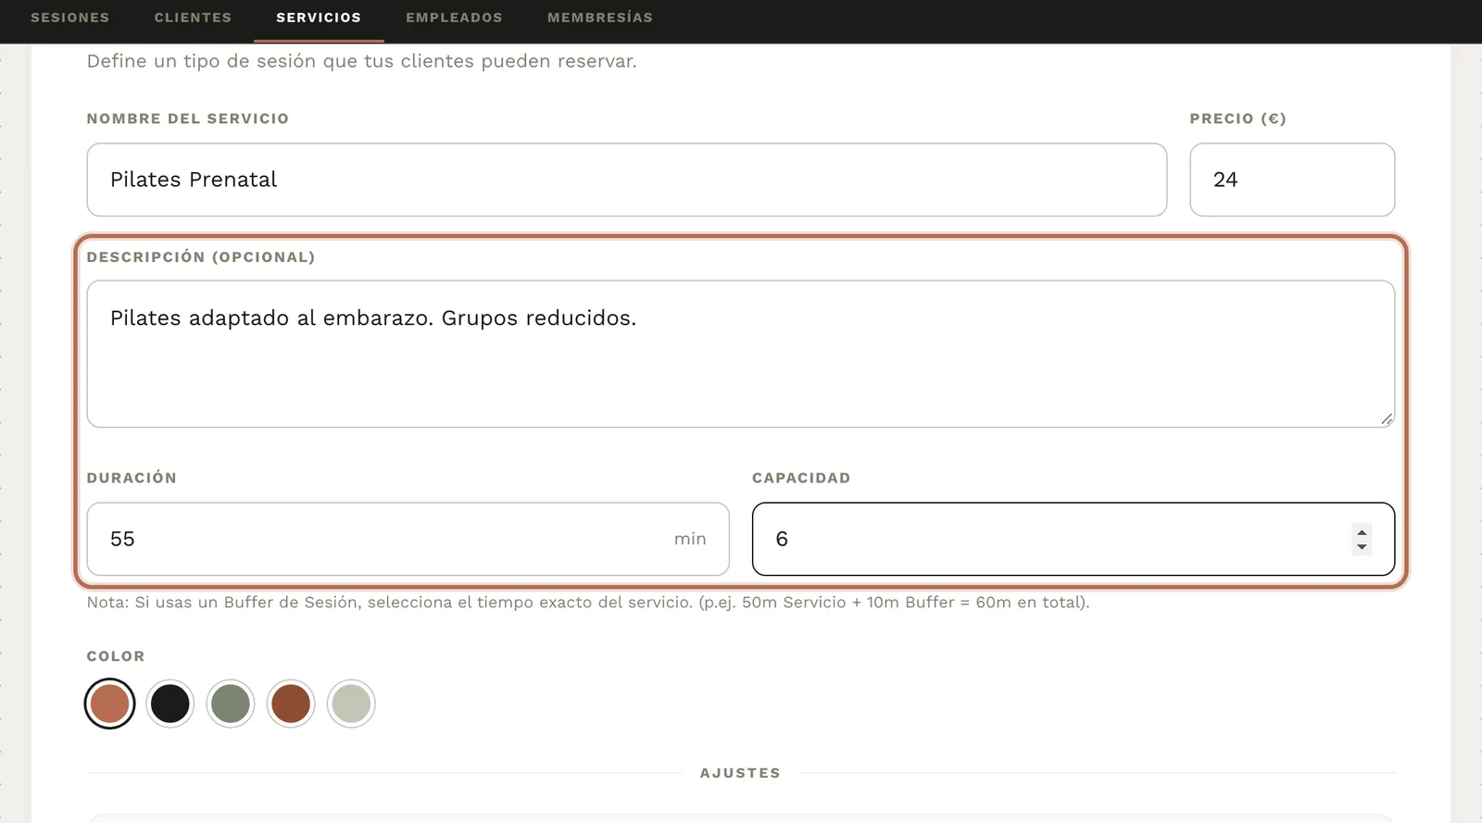Screen dimensions: 1482x823
Task: Click the Buffer de Sesión note text
Action: [588, 603]
